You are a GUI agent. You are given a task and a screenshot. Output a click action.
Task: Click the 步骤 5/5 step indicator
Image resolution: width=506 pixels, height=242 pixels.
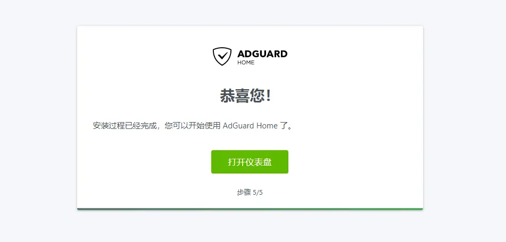click(x=250, y=193)
